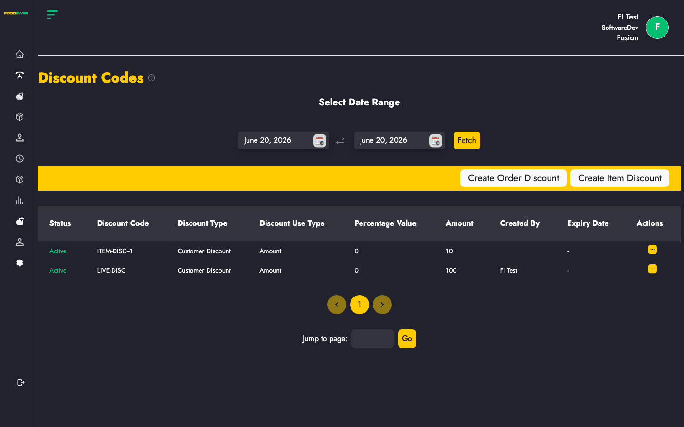Click Active status in ITEM-DISC-1 row

58,251
